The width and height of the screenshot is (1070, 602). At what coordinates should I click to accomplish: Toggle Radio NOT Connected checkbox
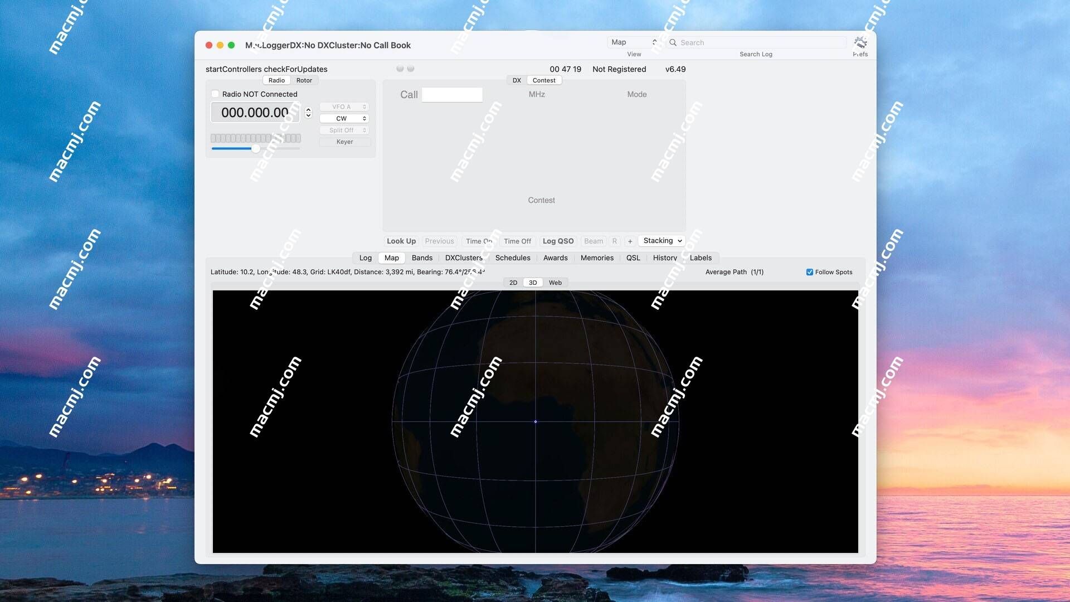215,94
